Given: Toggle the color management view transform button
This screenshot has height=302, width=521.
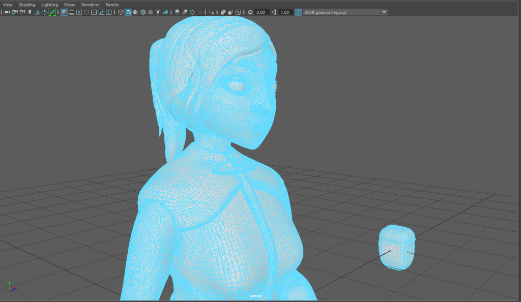Looking at the screenshot, I should point(298,12).
